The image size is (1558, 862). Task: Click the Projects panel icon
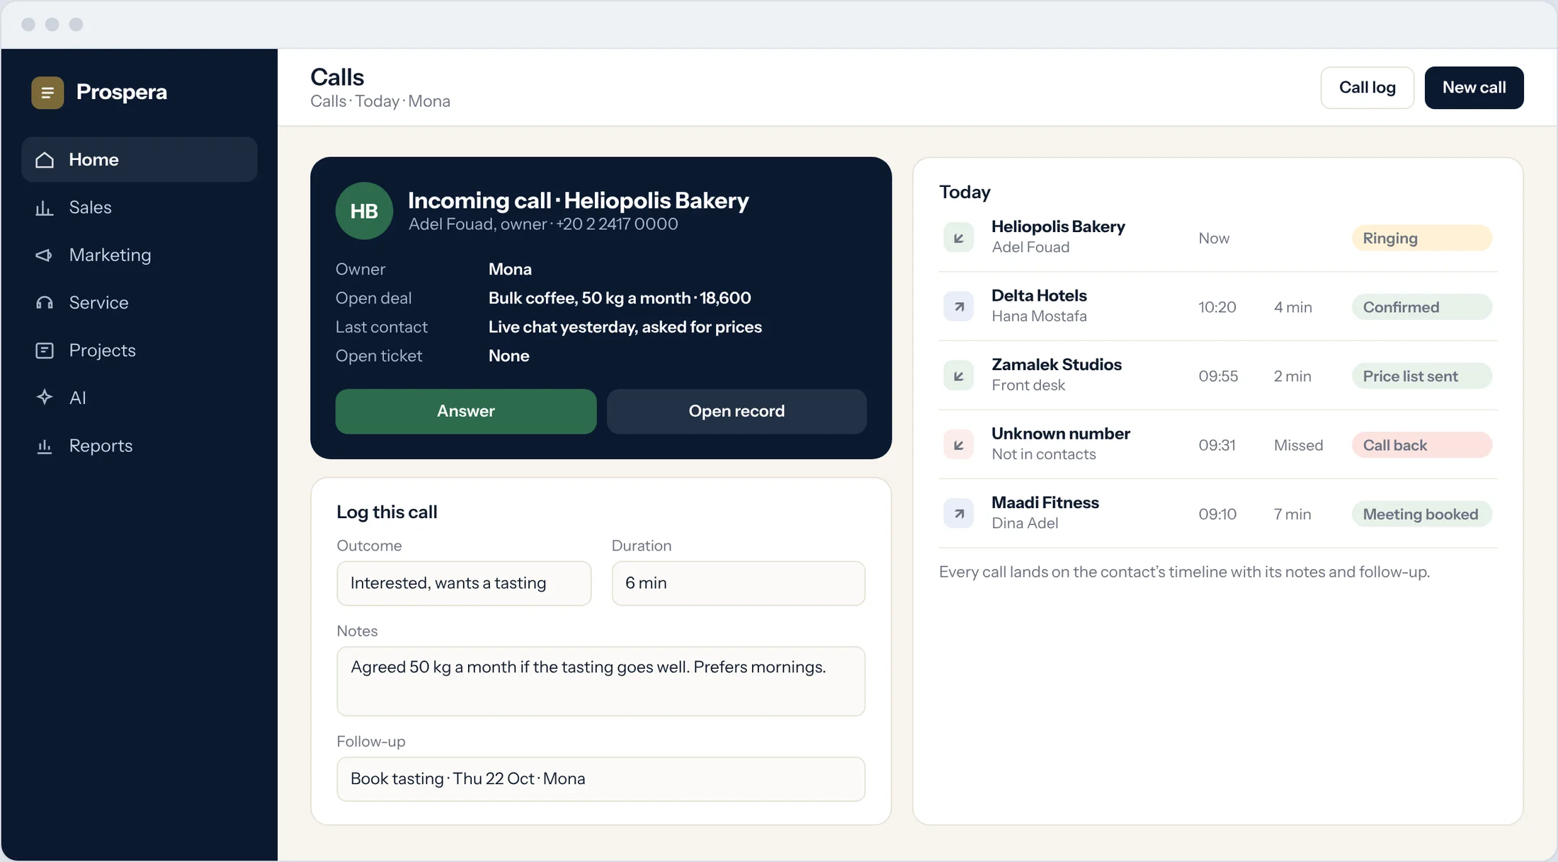[x=45, y=350]
